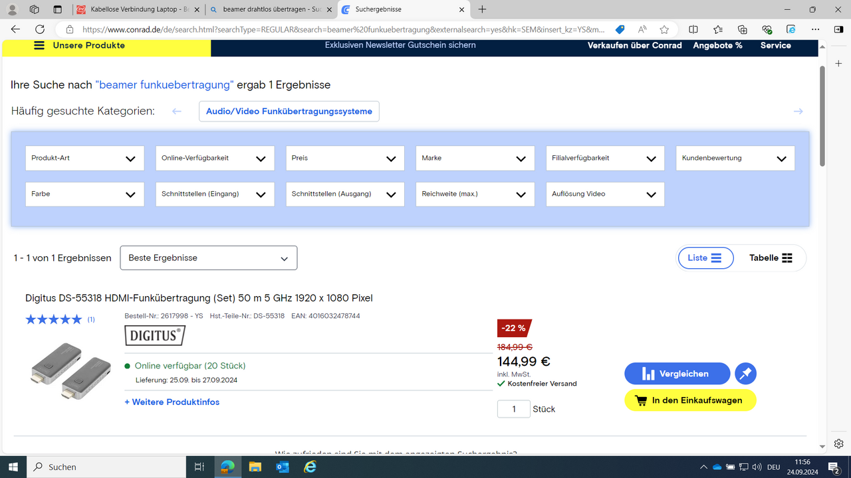Open the Service menu
The height and width of the screenshot is (478, 851).
tap(776, 45)
